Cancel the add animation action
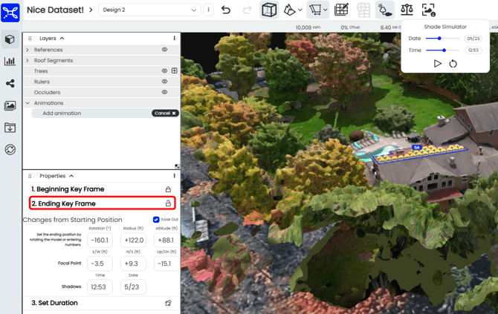 click(165, 114)
